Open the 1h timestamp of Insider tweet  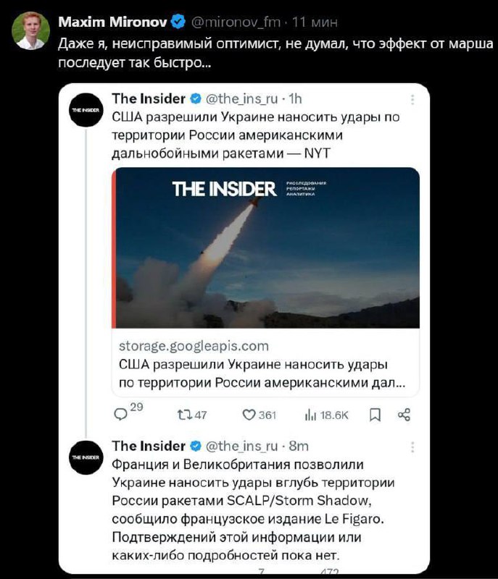coord(295,98)
